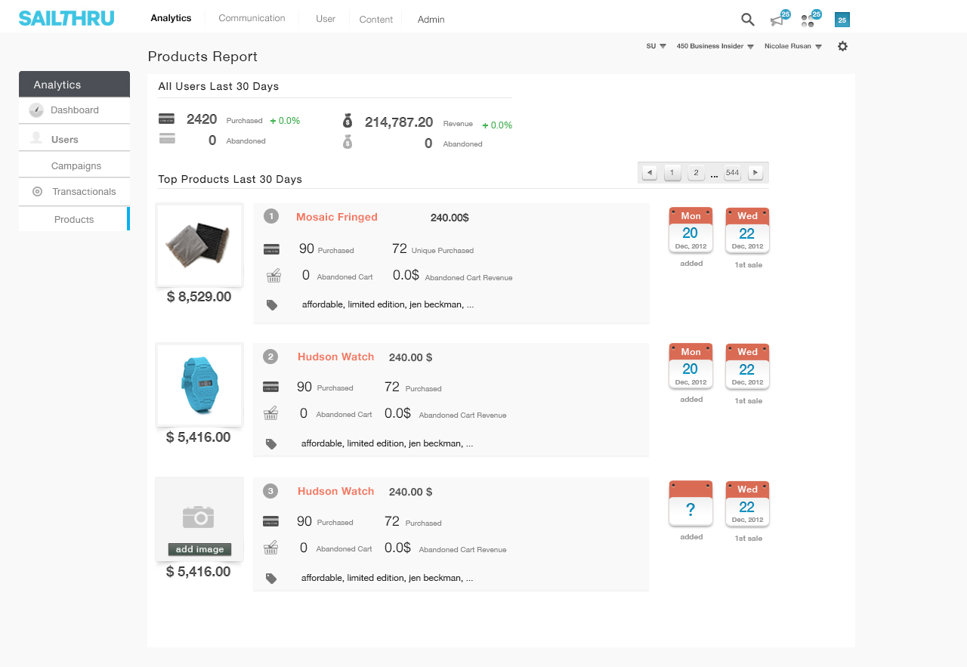Image resolution: width=967 pixels, height=667 pixels.
Task: Click the blue Hudson Watch thumbnail
Action: click(199, 384)
